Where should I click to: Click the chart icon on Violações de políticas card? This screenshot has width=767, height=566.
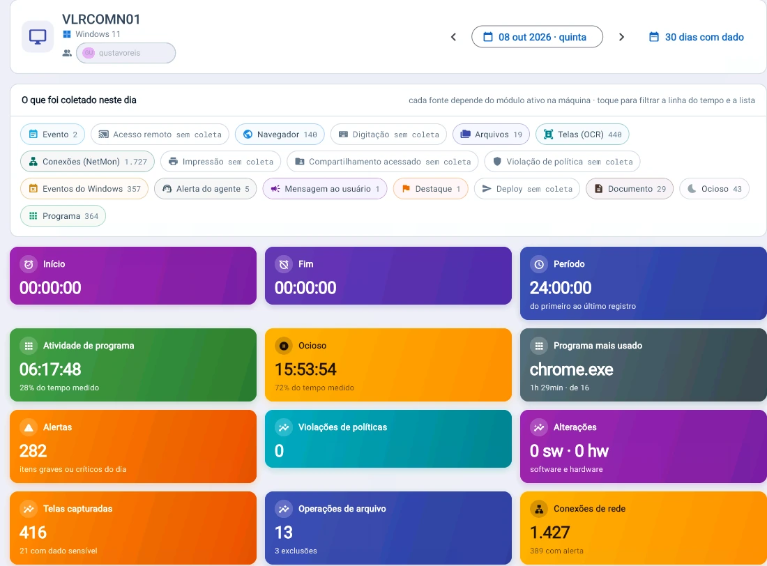tap(284, 427)
